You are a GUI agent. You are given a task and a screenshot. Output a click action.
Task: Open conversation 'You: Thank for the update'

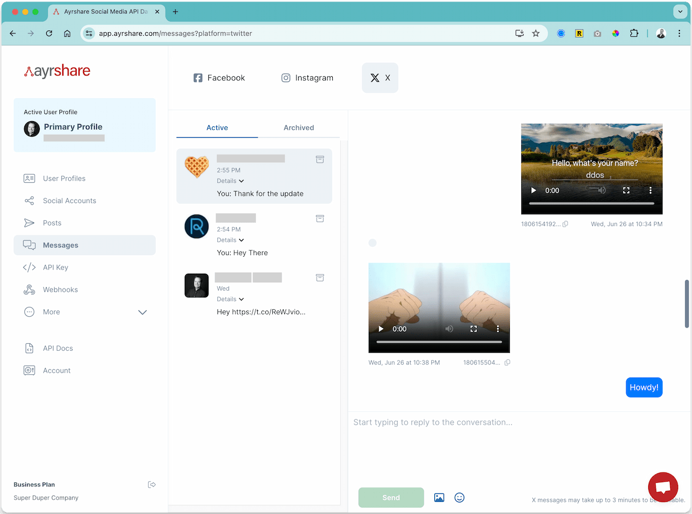click(254, 176)
